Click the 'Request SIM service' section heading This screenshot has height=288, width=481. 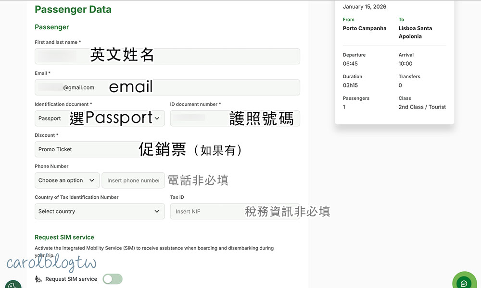[x=64, y=237]
